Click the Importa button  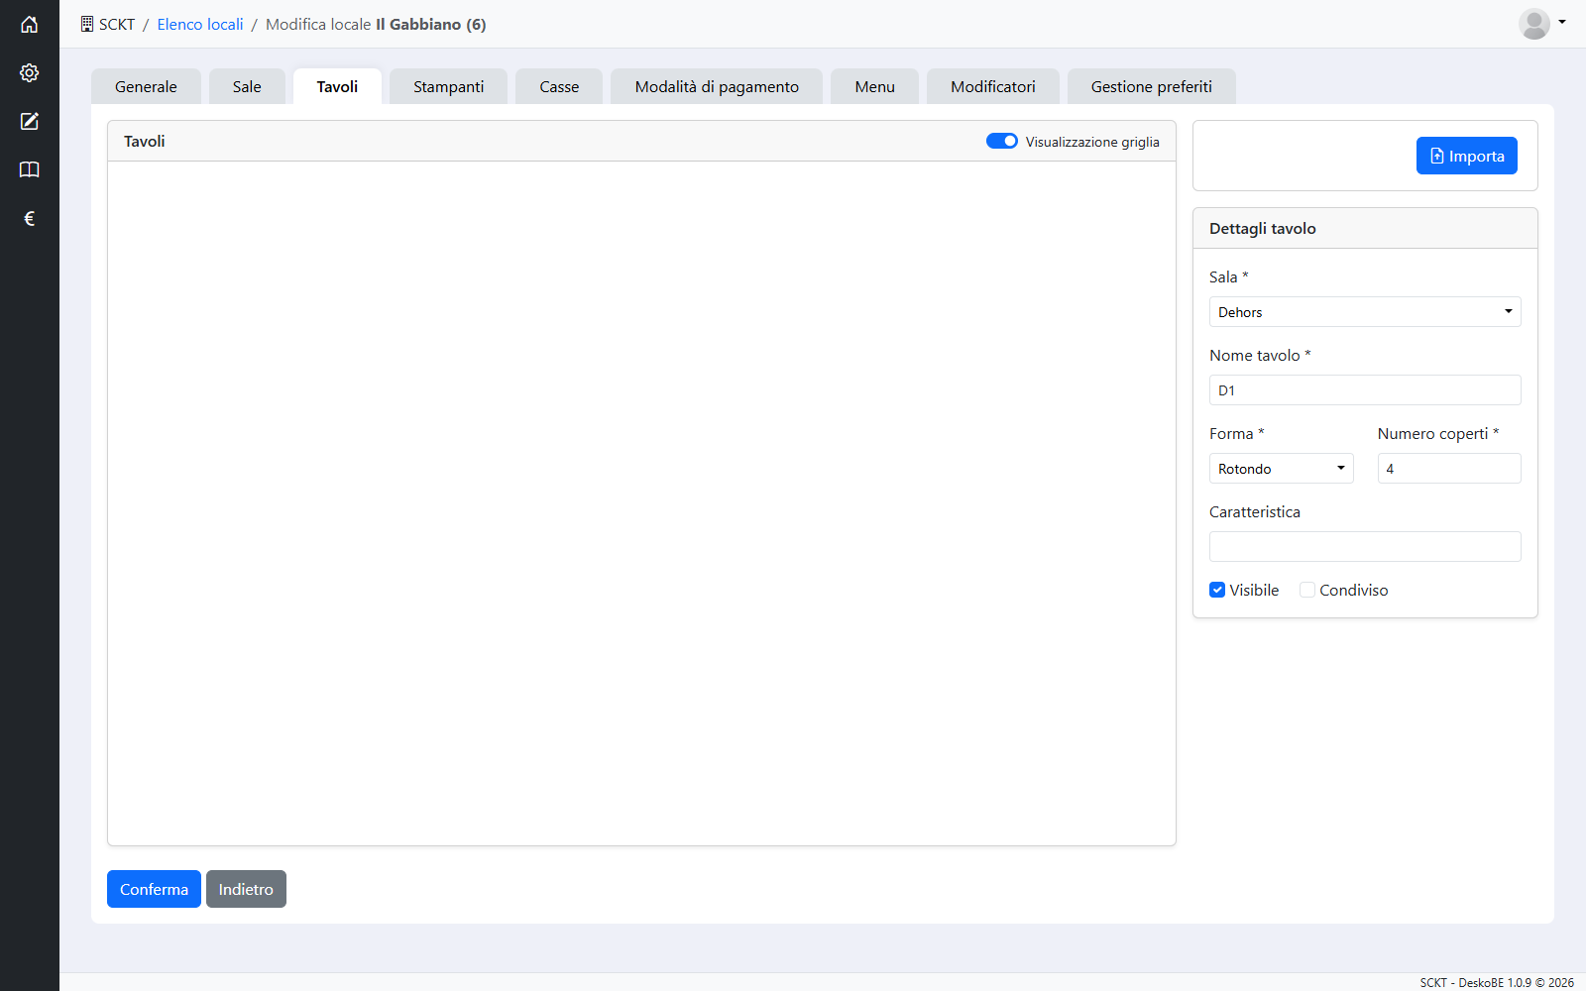pos(1466,156)
